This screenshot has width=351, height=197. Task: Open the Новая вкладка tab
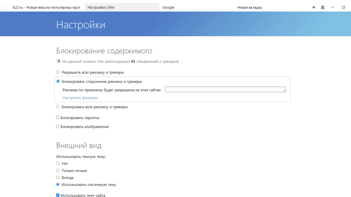[x=250, y=7]
